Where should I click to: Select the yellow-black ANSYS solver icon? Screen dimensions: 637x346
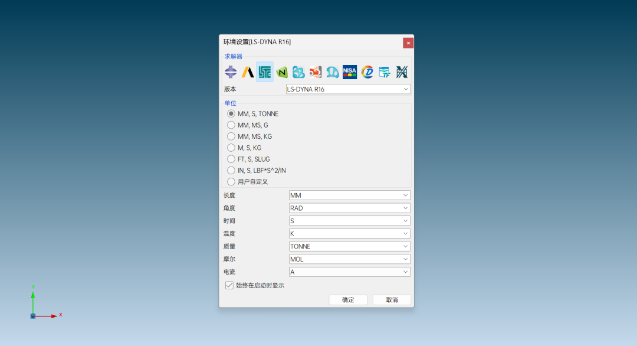point(248,72)
